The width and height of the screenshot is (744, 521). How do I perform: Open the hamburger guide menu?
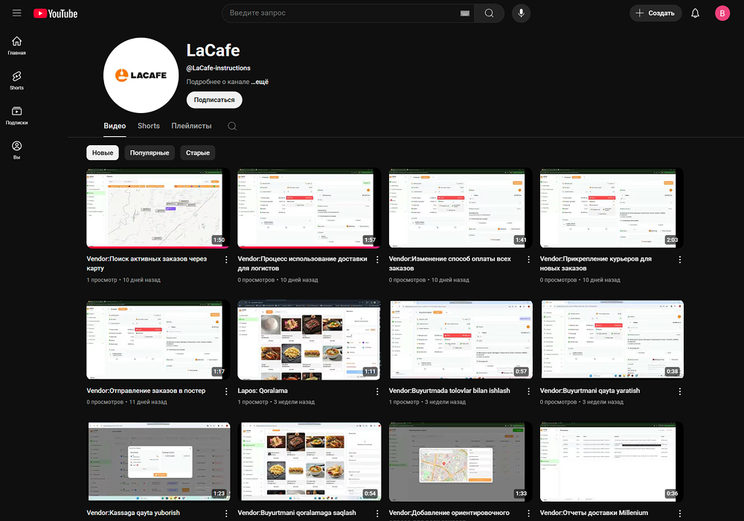point(16,13)
